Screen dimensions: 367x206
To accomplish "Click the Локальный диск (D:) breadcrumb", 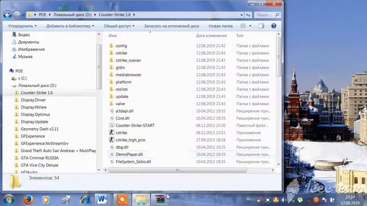I will tap(72, 15).
